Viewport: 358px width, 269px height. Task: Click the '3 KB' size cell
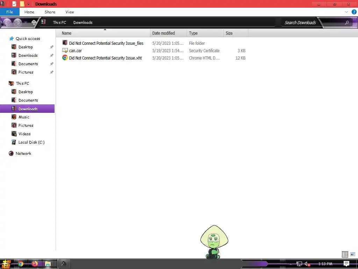241,50
